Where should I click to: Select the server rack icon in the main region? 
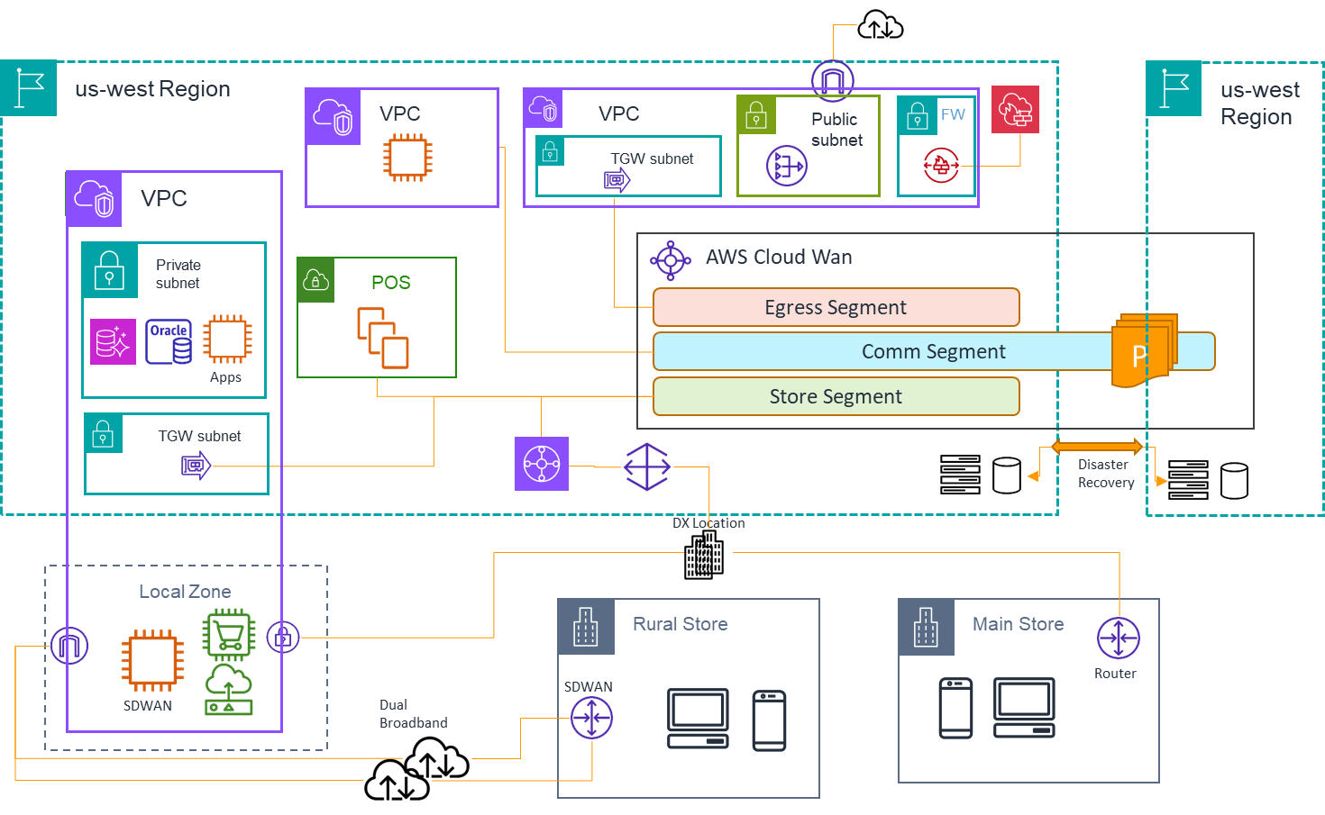tap(960, 475)
